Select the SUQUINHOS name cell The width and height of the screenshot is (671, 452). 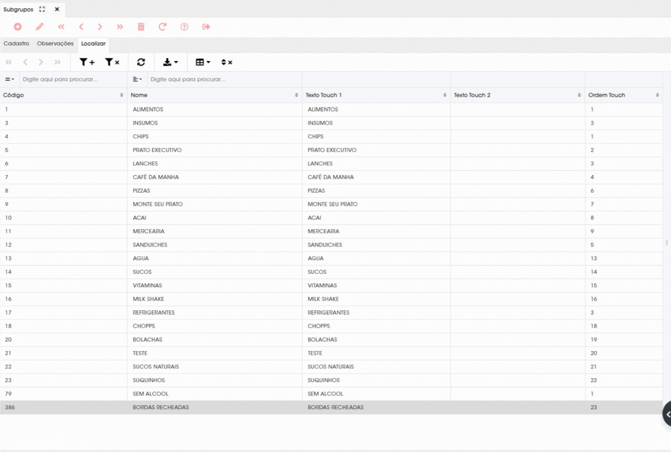(214, 380)
